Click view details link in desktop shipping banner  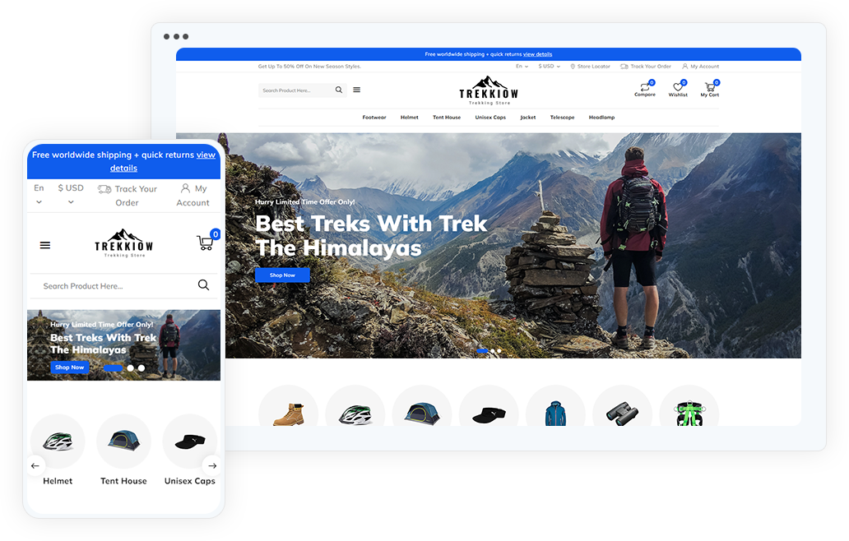click(537, 54)
